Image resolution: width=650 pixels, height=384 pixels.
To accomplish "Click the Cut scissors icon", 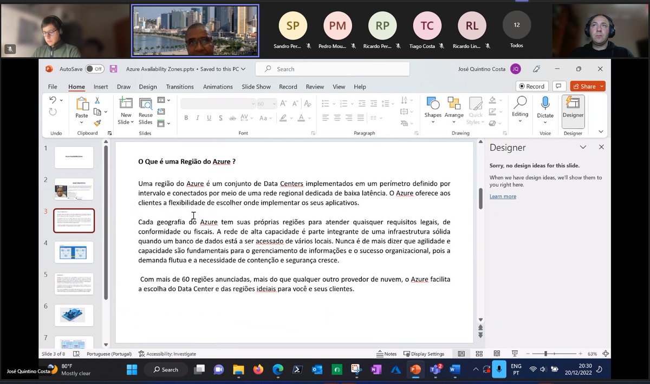I will (97, 101).
